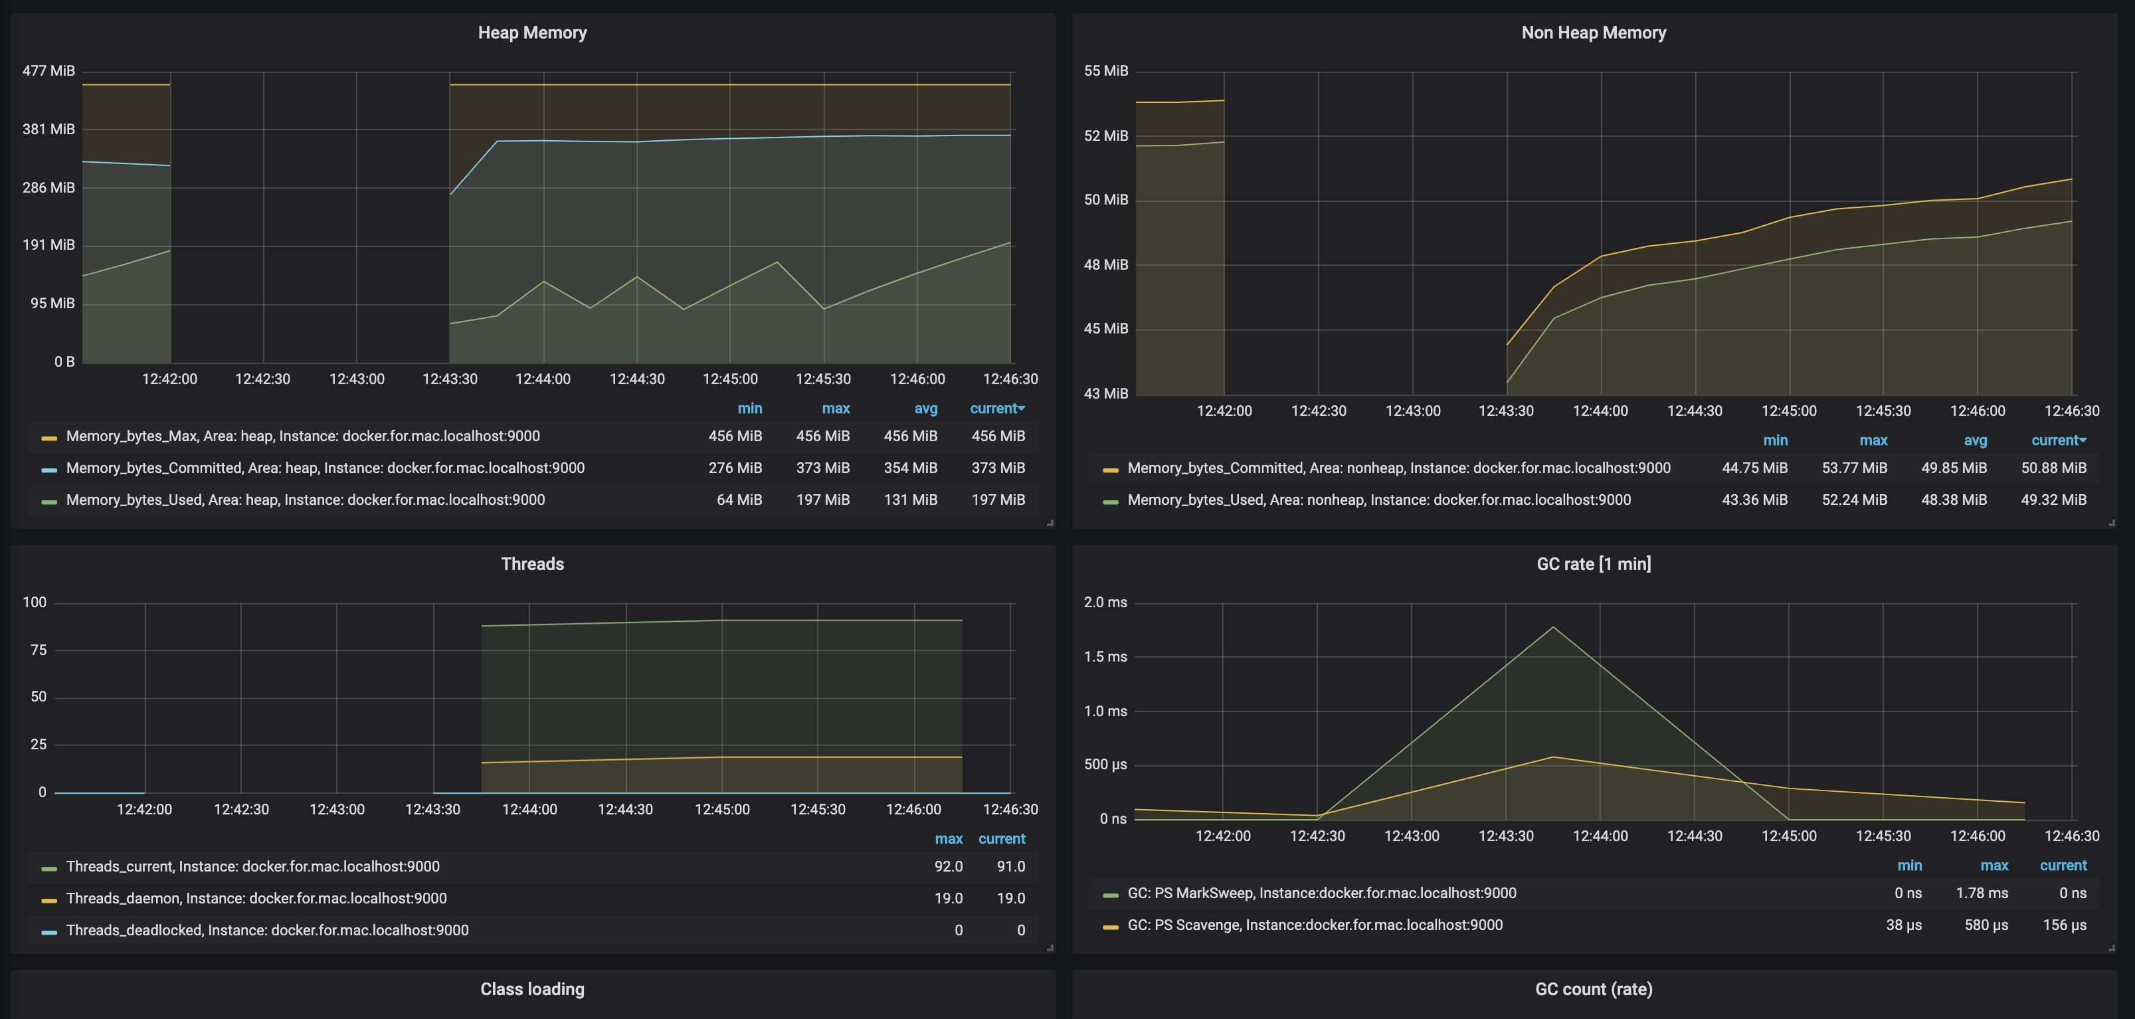
Task: Click Heap Memory panel resize handle corner
Action: pyautogui.click(x=1050, y=523)
